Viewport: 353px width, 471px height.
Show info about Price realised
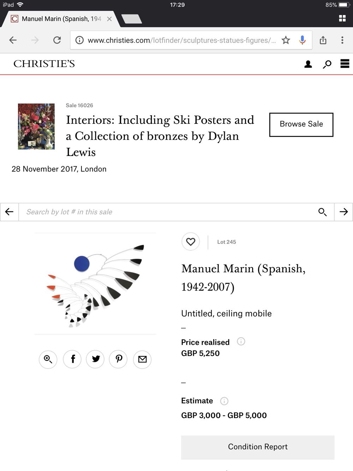(x=241, y=341)
